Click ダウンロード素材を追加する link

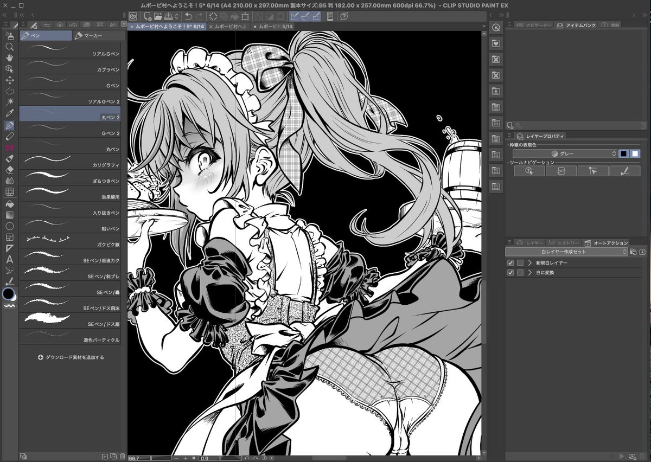(x=71, y=357)
